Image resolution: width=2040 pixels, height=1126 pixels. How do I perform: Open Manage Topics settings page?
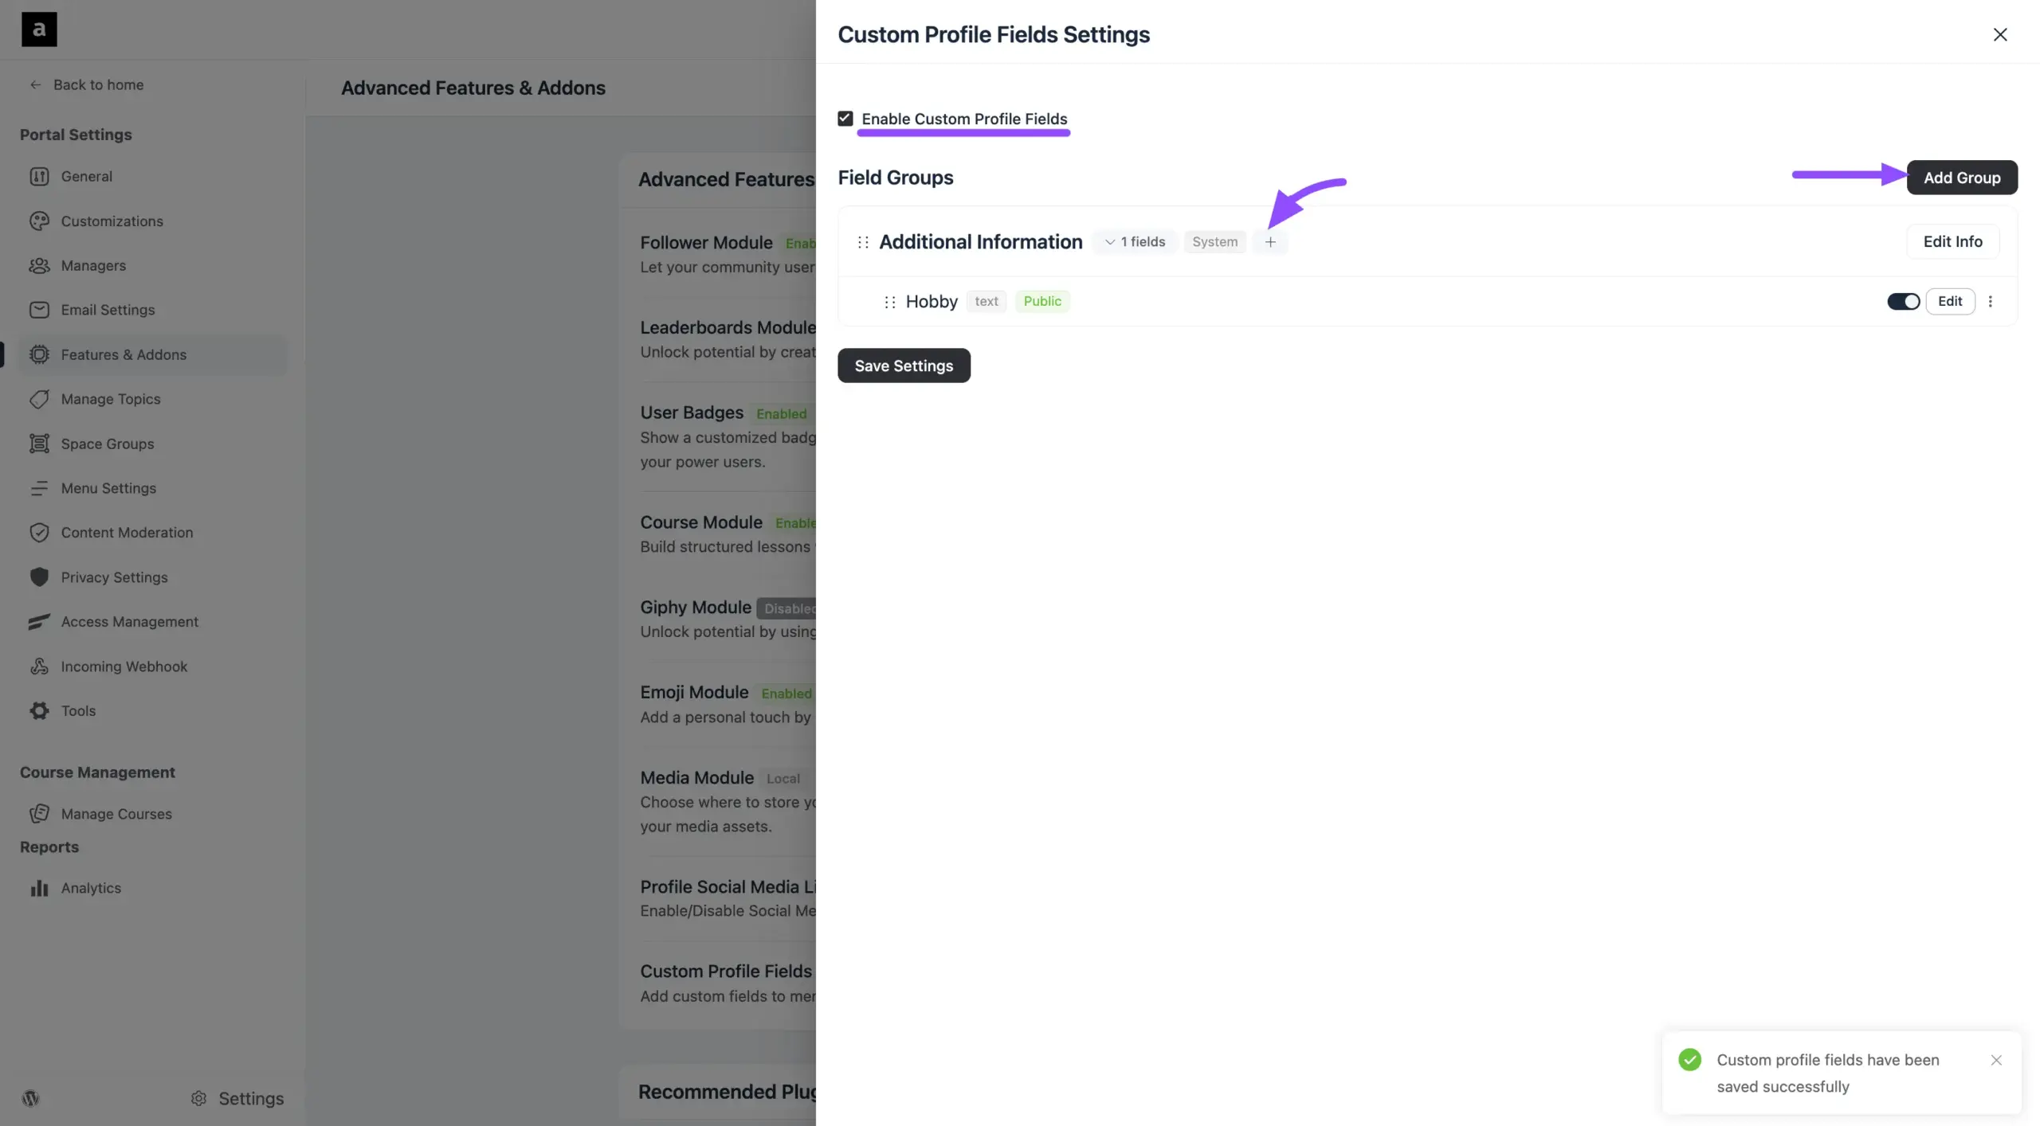[x=111, y=399]
